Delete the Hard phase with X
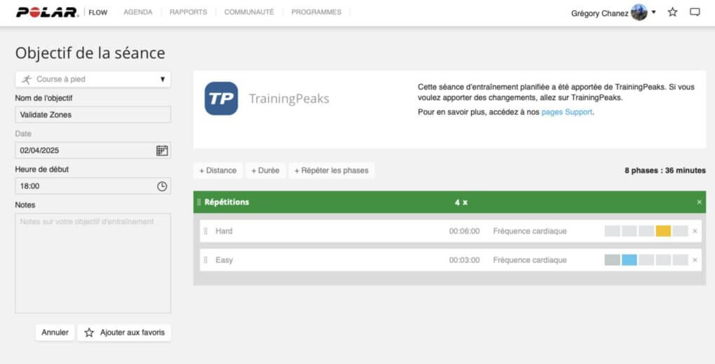 pyautogui.click(x=695, y=231)
